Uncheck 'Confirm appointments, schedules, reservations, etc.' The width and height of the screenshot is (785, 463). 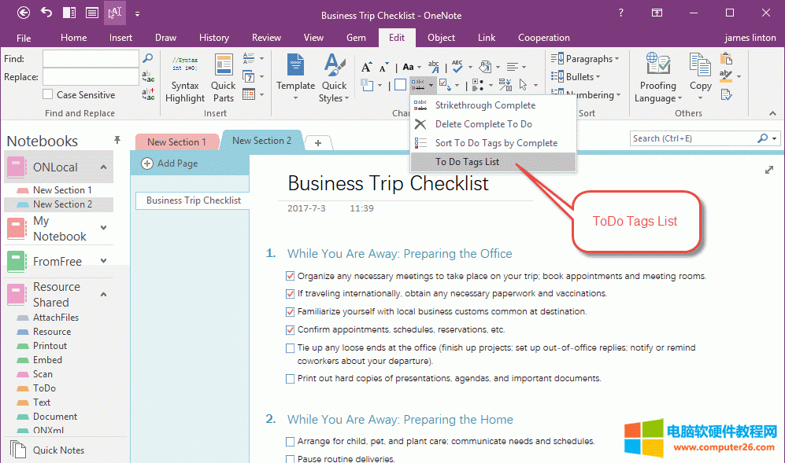[x=290, y=329]
